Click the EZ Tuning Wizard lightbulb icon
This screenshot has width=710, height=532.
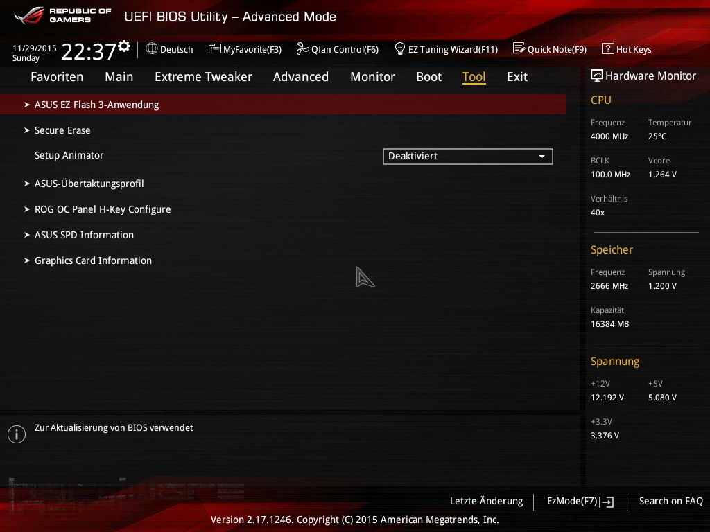400,49
